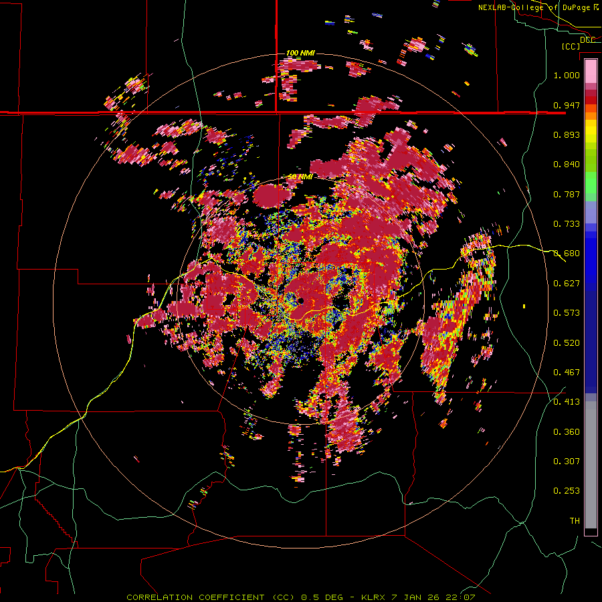Click the gray lower segment of color bar
The image size is (602, 602).
coord(591,465)
